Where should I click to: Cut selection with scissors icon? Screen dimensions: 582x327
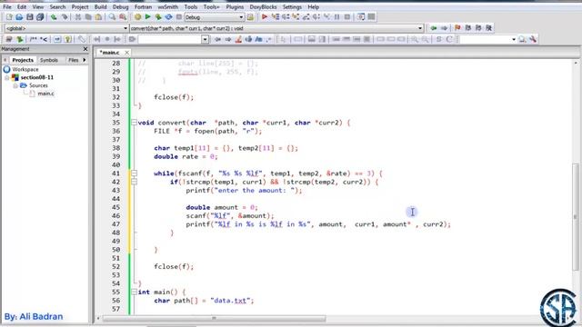pyautogui.click(x=78, y=17)
